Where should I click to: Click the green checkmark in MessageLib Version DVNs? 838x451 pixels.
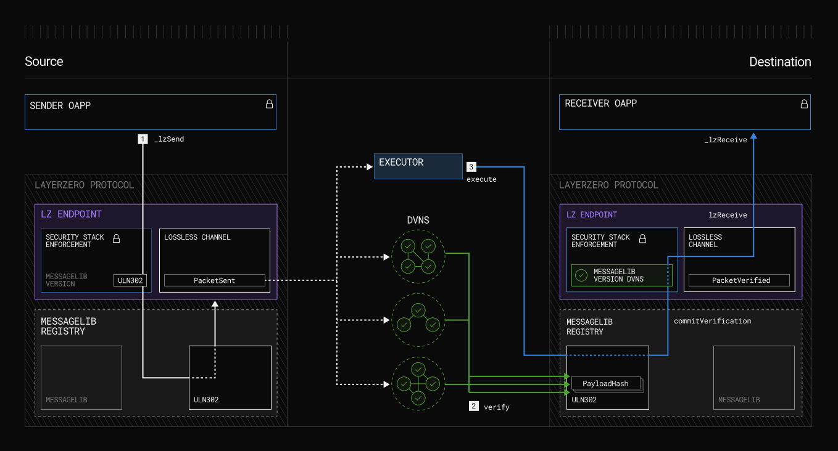pyautogui.click(x=580, y=275)
